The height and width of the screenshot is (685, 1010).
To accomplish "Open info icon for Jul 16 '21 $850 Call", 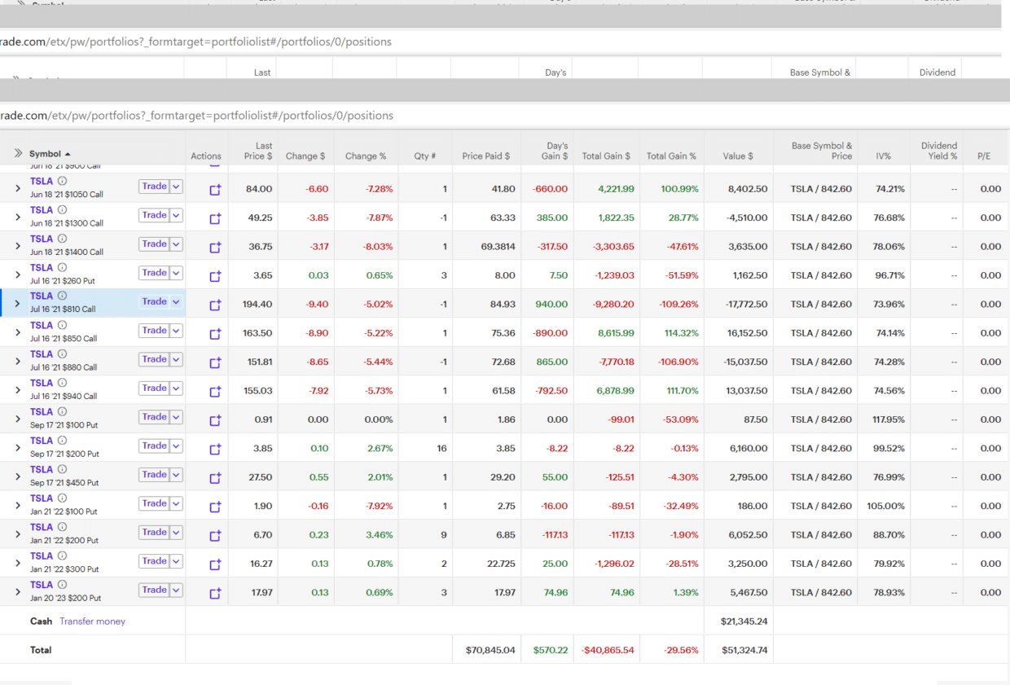I will coord(62,325).
